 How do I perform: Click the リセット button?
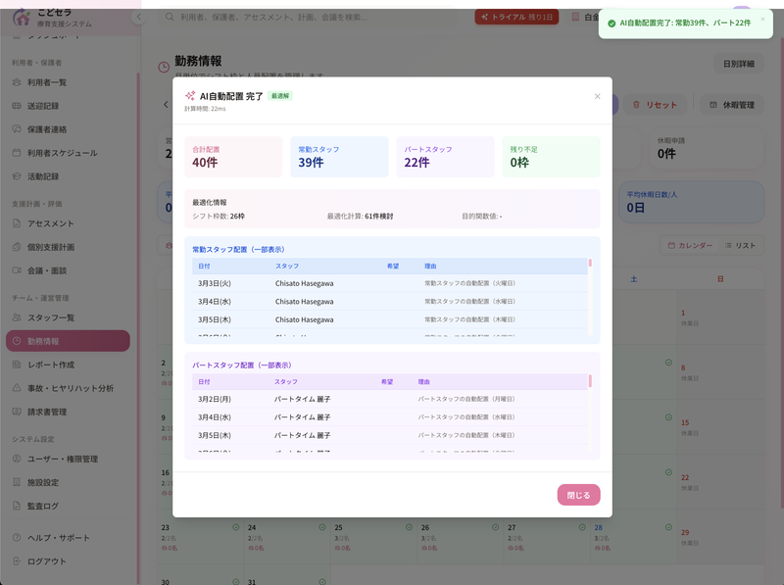click(655, 105)
